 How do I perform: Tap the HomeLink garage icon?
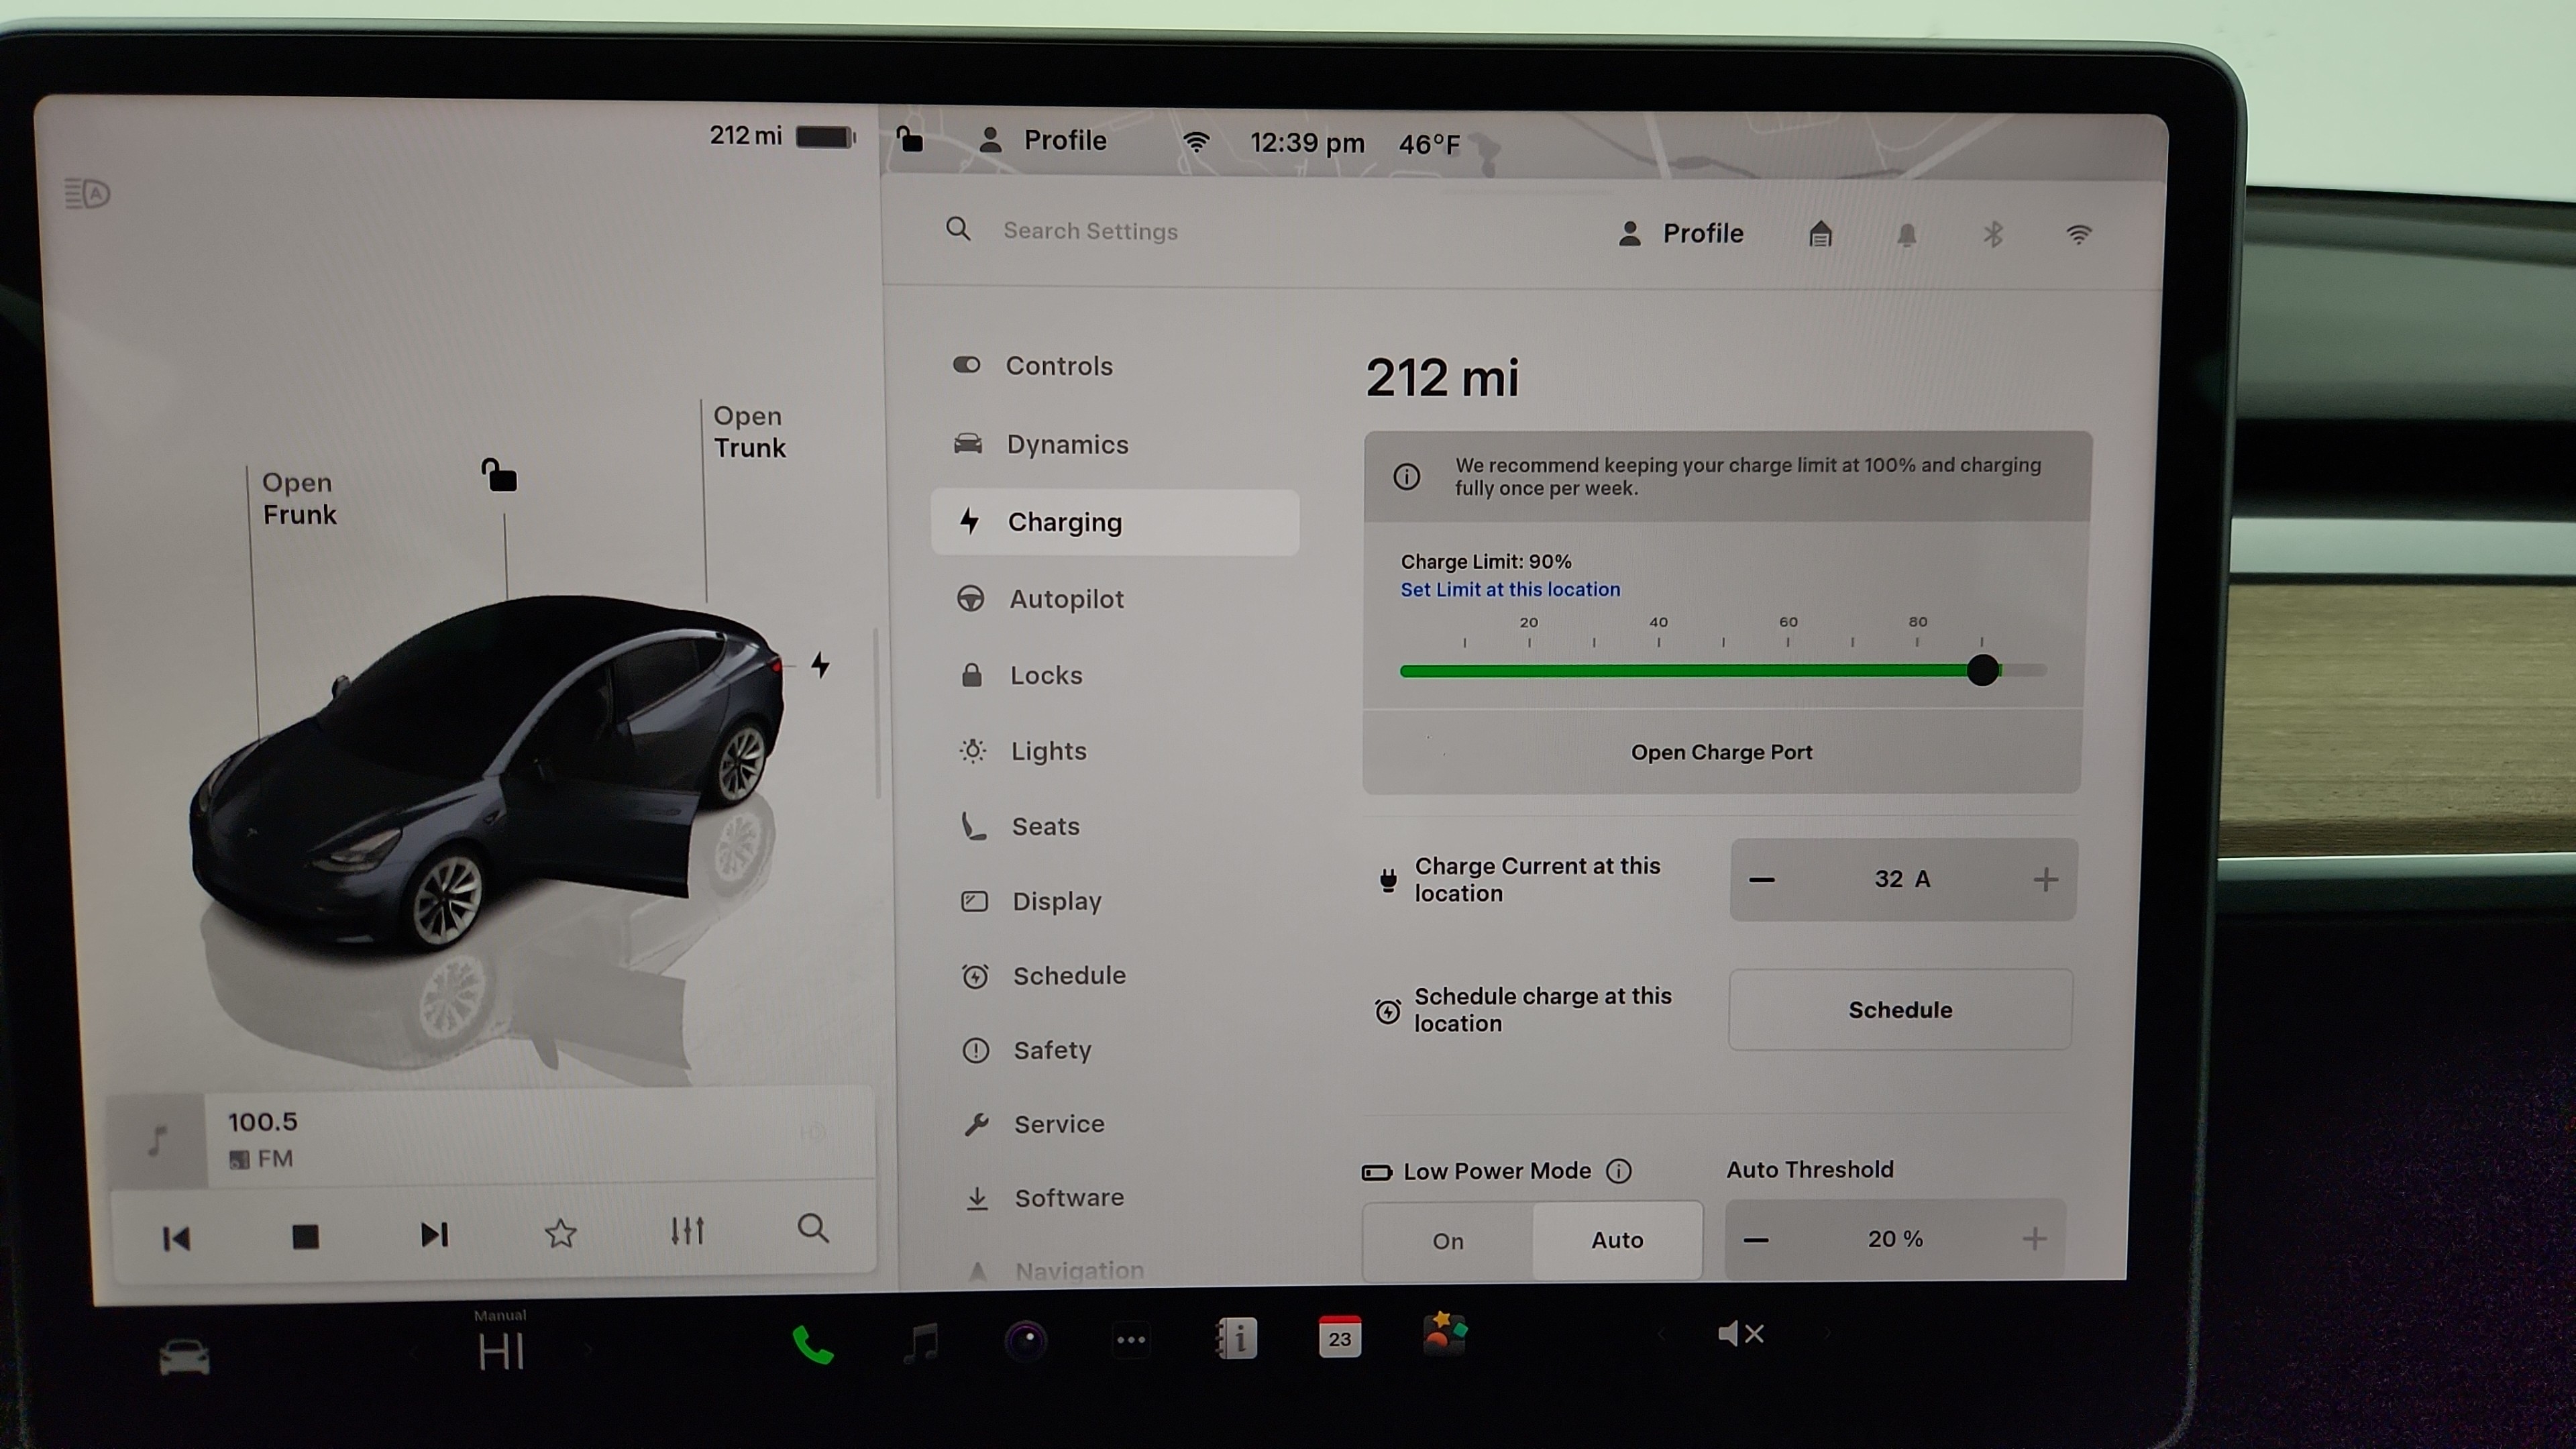[1820, 234]
